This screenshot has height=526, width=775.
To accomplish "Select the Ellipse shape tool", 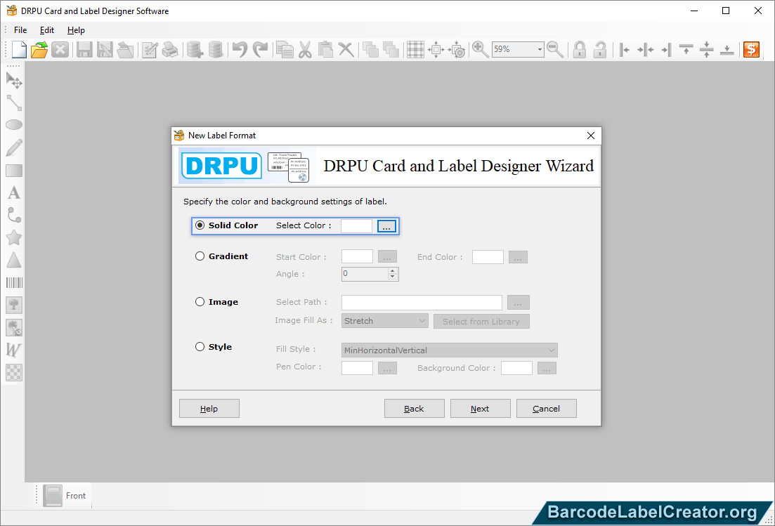I will click(x=14, y=125).
